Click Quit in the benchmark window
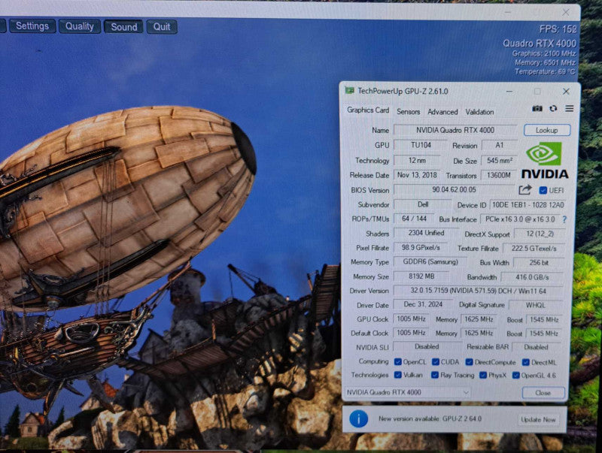Viewport: 602px width, 453px height. pyautogui.click(x=162, y=27)
